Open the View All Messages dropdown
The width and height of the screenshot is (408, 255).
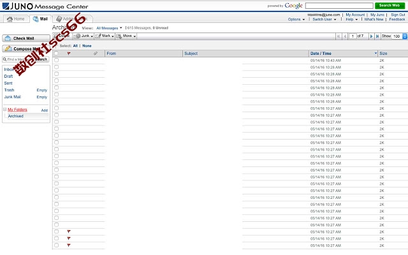[109, 28]
